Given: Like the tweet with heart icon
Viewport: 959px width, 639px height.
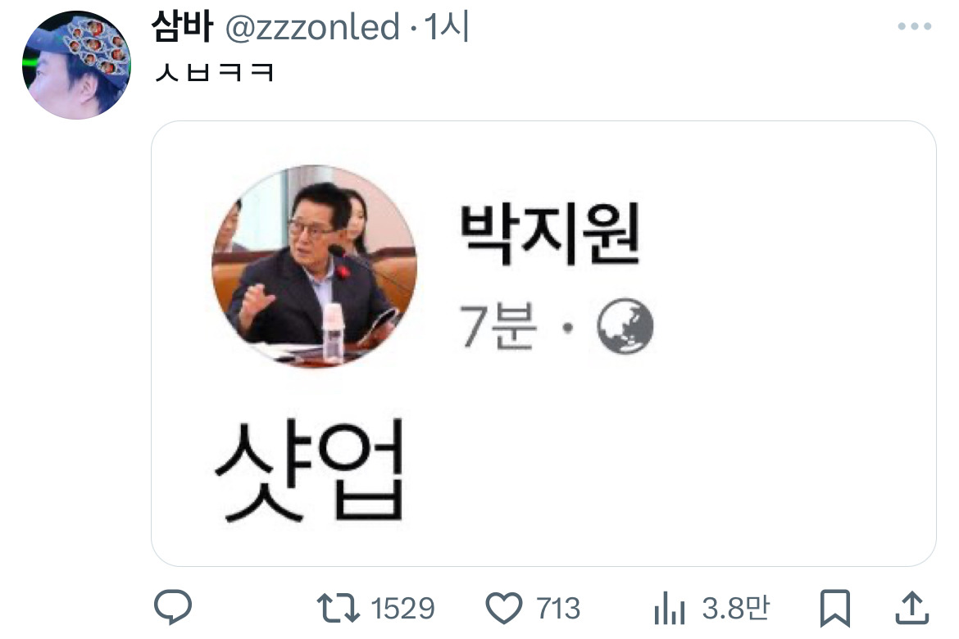Looking at the screenshot, I should point(504,608).
